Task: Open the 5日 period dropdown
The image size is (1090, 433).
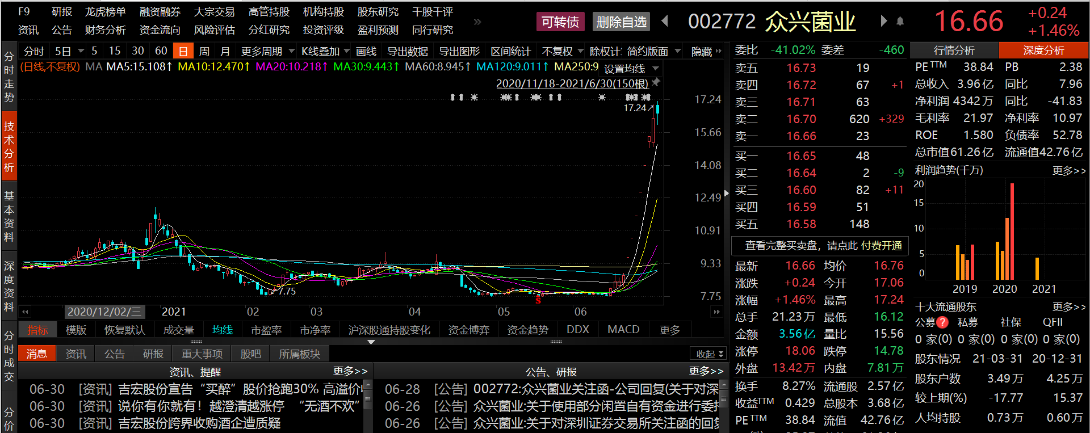Action: pyautogui.click(x=81, y=51)
